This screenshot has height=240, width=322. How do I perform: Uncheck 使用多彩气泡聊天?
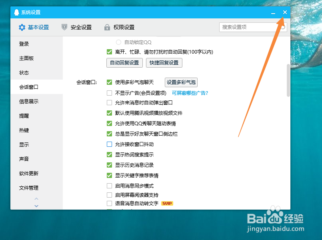click(x=110, y=82)
